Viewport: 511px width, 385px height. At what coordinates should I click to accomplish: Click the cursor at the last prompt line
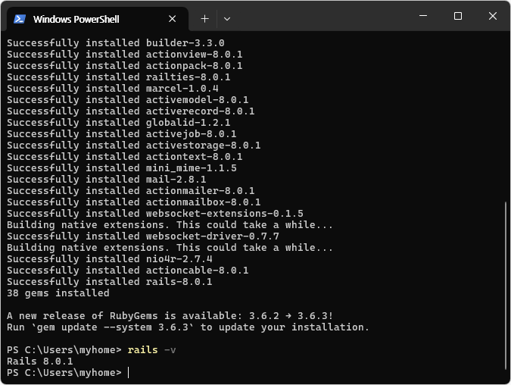pyautogui.click(x=129, y=373)
